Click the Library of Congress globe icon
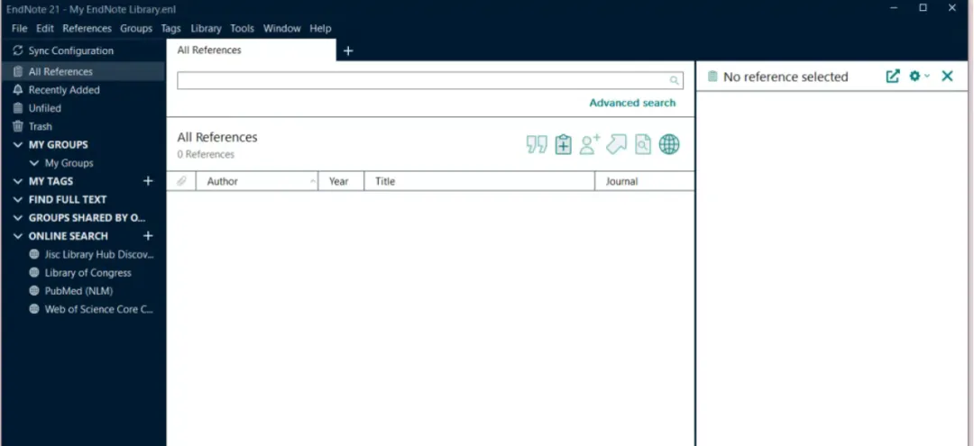The image size is (974, 446). click(x=34, y=273)
